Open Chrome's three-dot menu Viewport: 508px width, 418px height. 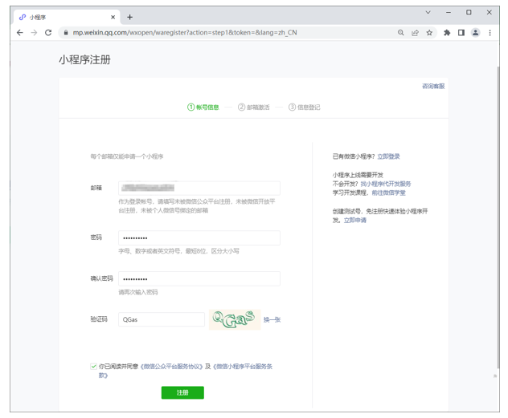tap(490, 33)
